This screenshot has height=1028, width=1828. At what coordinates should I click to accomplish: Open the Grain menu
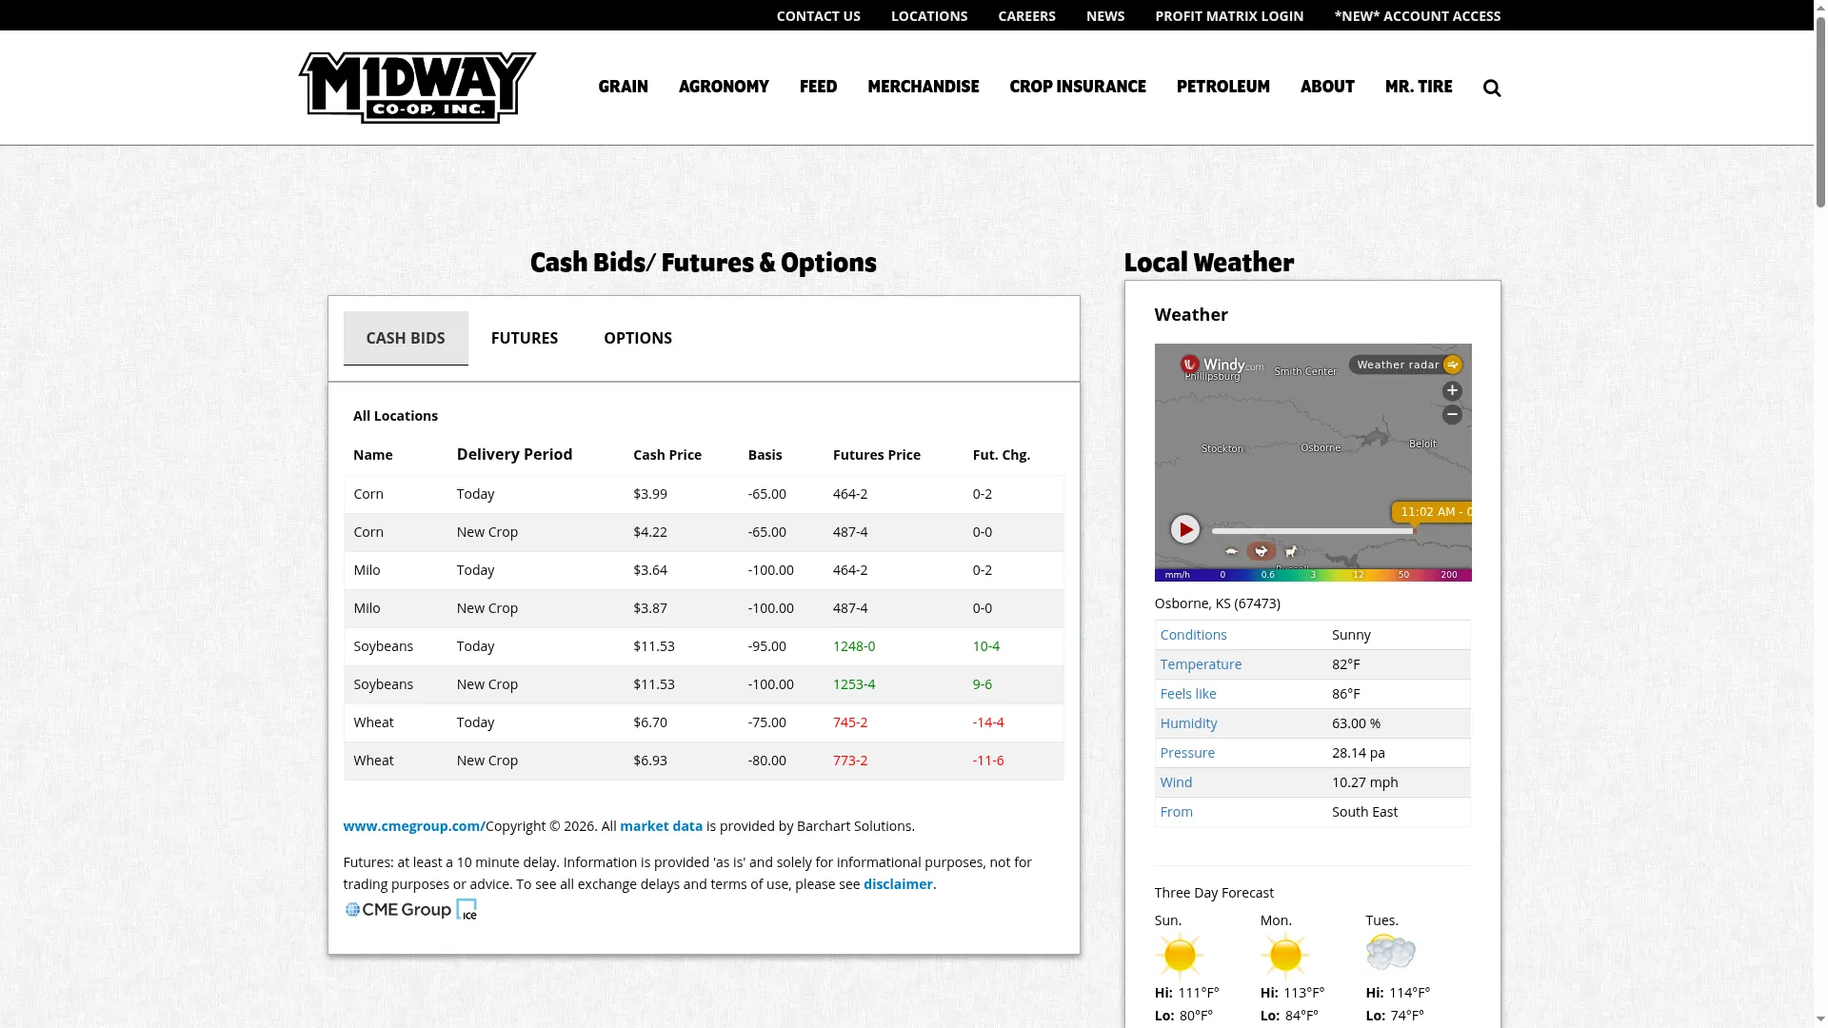[x=624, y=87]
